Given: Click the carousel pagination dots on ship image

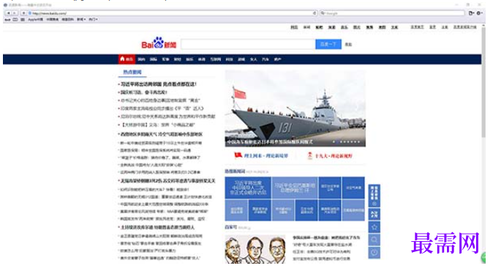Looking at the screenshot, I should click(346, 142).
